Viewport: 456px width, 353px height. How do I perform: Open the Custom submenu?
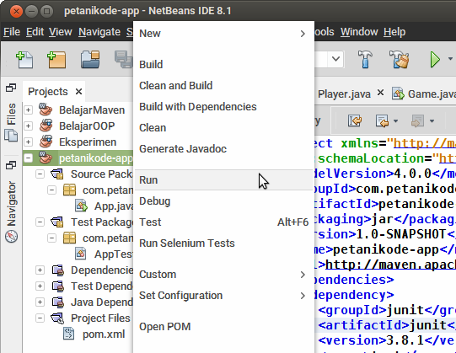pos(223,275)
